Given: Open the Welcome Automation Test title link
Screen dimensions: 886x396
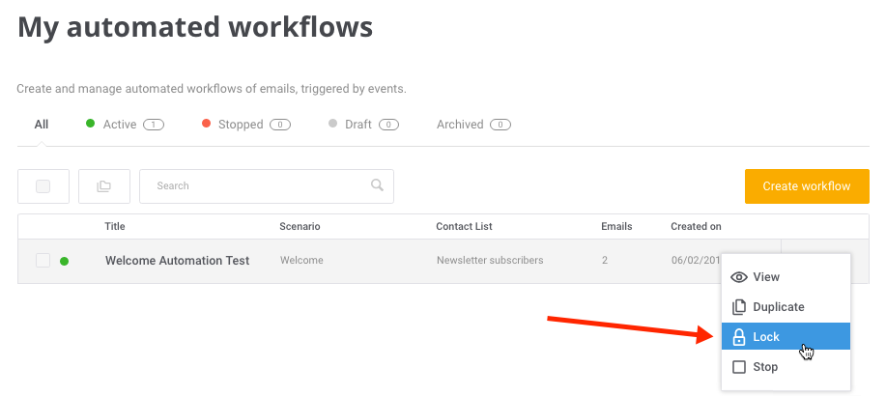Looking at the screenshot, I should pyautogui.click(x=178, y=261).
